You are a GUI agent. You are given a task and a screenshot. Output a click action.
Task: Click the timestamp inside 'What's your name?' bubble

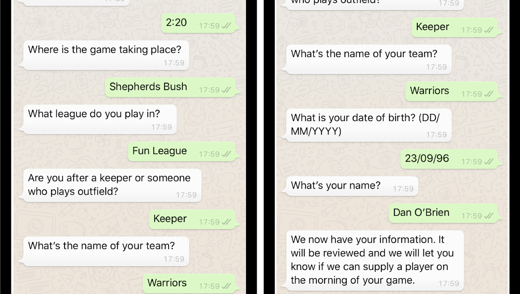pyautogui.click(x=403, y=189)
